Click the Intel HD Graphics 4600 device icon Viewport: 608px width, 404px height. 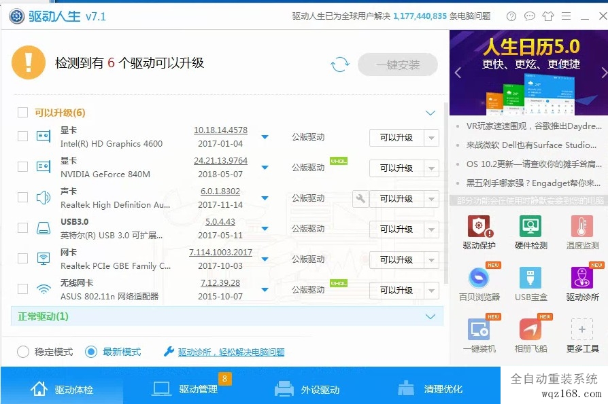44,136
